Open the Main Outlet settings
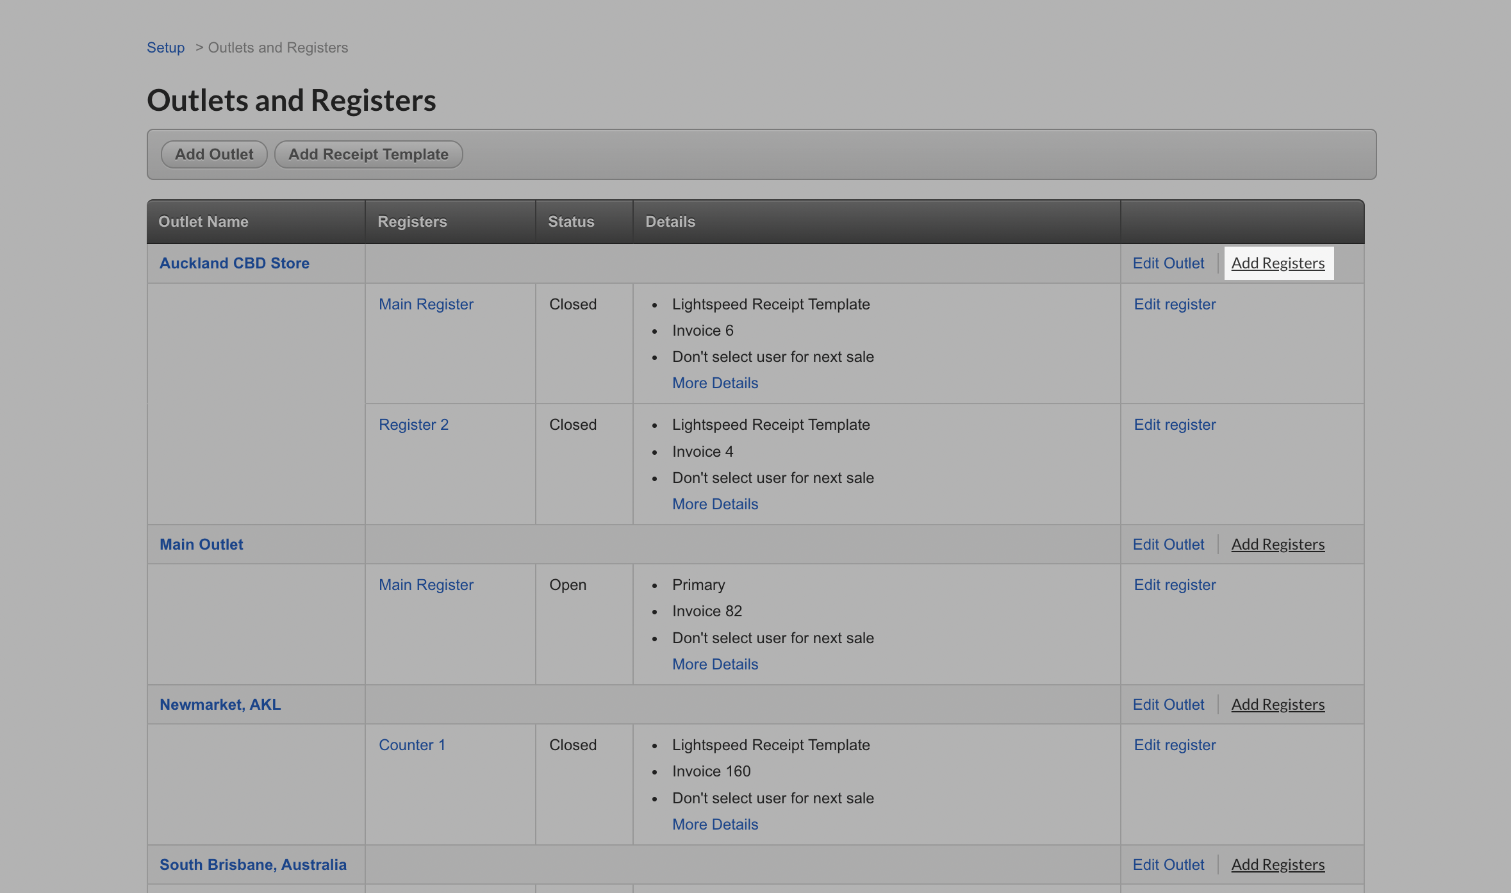Image resolution: width=1511 pixels, height=893 pixels. [201, 544]
